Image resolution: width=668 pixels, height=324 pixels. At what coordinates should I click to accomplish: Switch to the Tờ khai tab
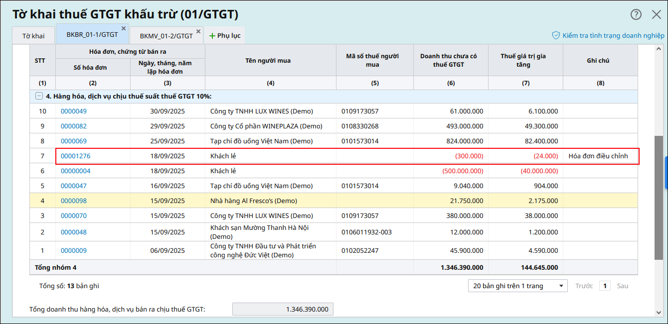[x=33, y=36]
